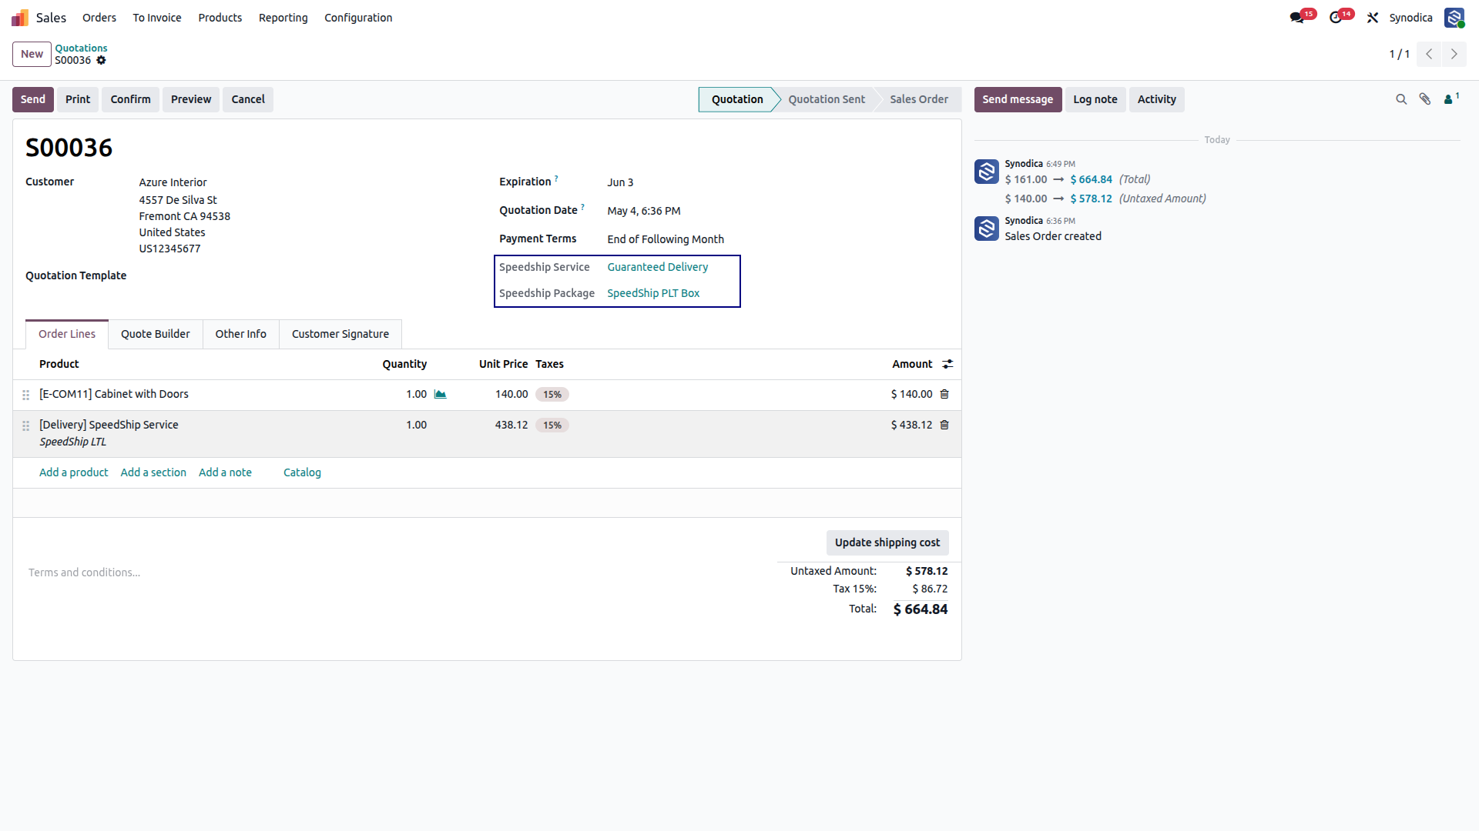Go to next record arrow
Image resolution: width=1479 pixels, height=831 pixels.
[x=1454, y=54]
